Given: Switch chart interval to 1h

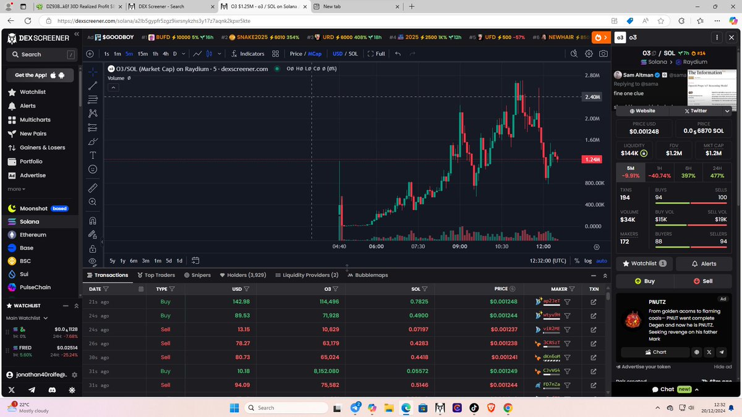Looking at the screenshot, I should [x=155, y=54].
